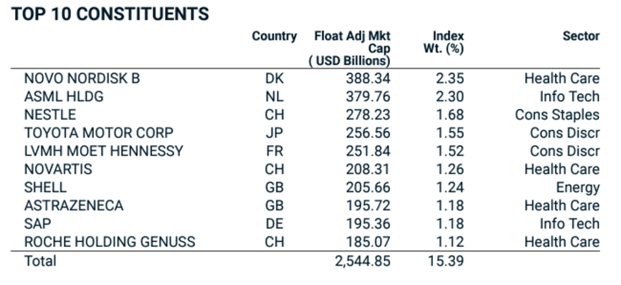The image size is (621, 285).
Task: Select the NESTLE constituent name
Action: tap(50, 115)
